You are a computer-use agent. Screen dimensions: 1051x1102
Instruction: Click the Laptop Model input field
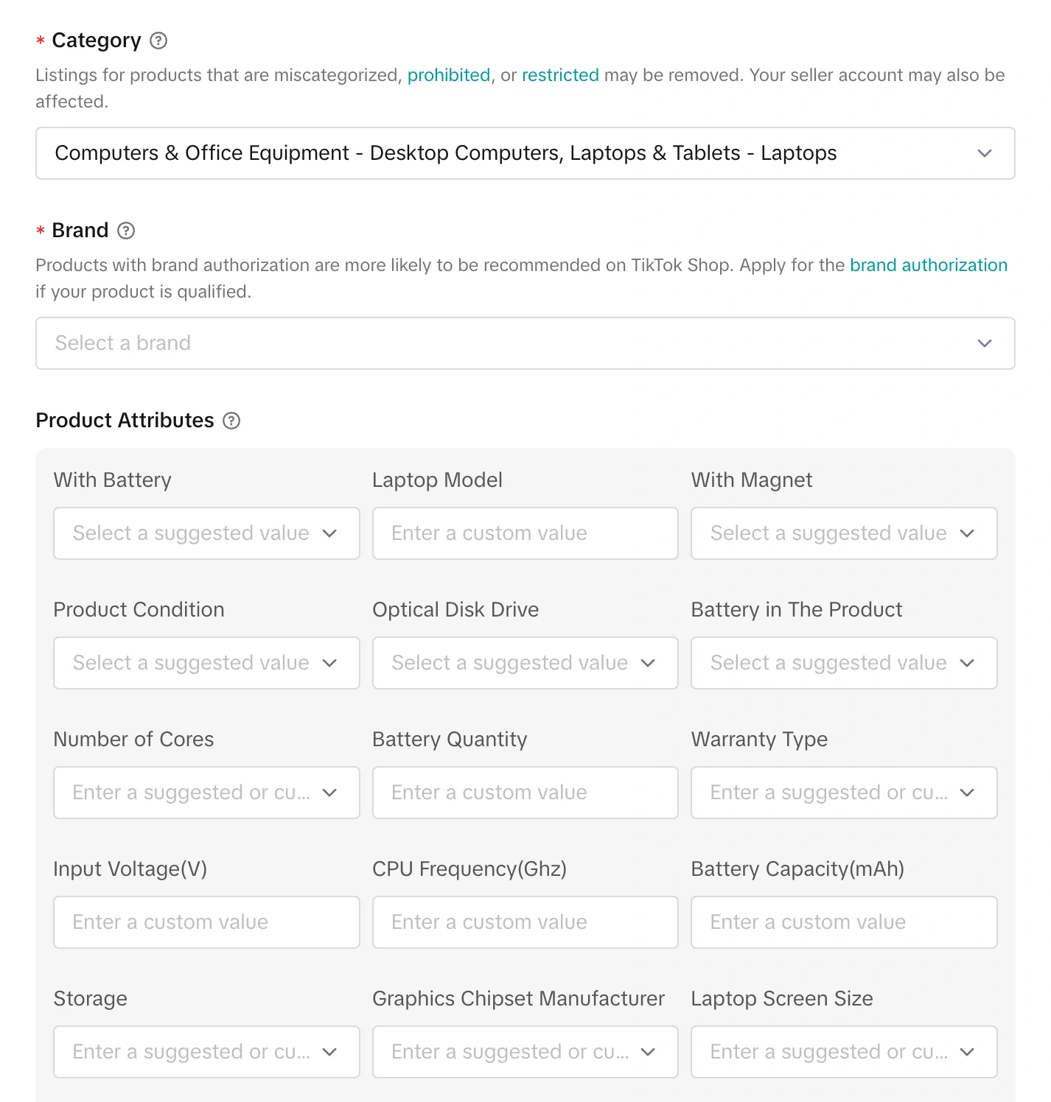(x=525, y=533)
